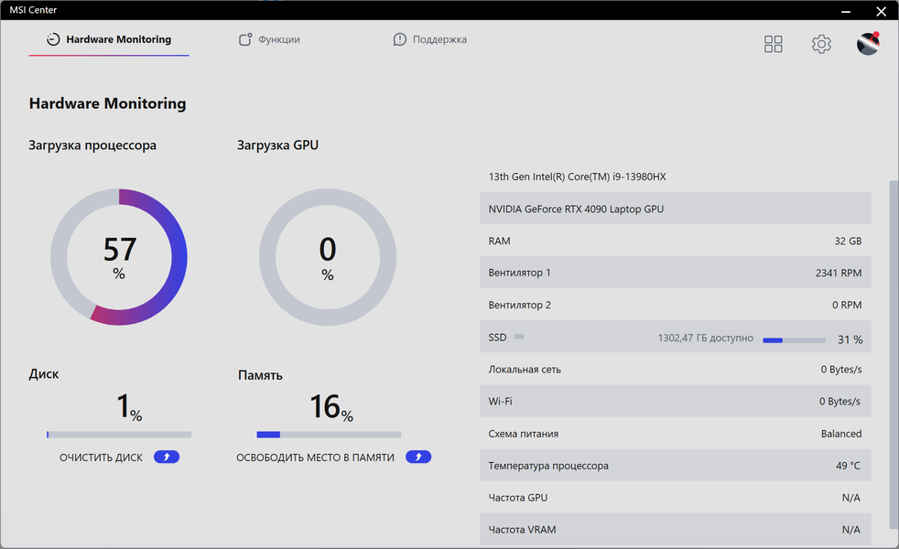Click the SSD usage progress bar
This screenshot has height=549, width=899.
pyautogui.click(x=794, y=339)
